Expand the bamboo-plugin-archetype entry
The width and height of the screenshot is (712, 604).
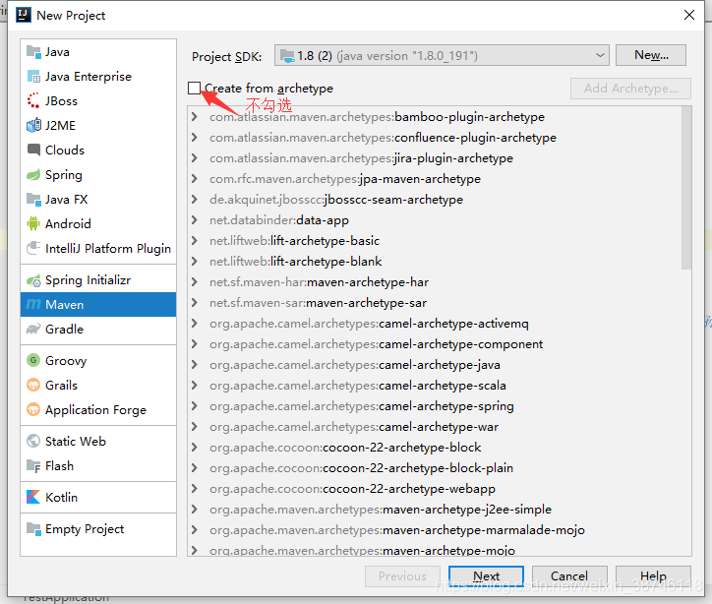pyautogui.click(x=195, y=117)
